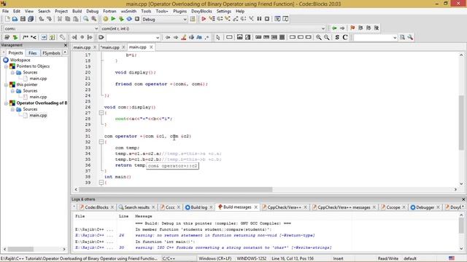
Task: Click the Open file icon
Action: 15,19
